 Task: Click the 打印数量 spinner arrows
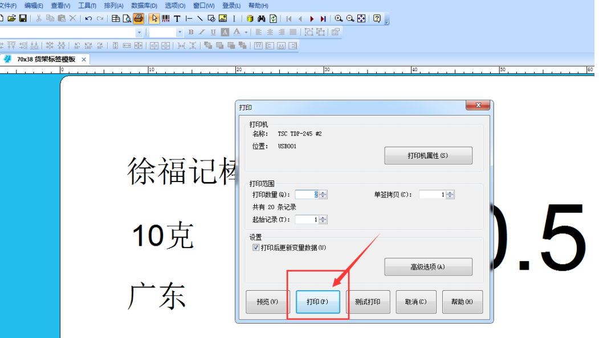coord(323,195)
